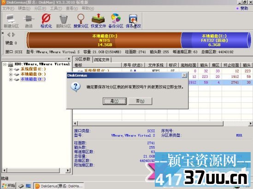This screenshot has height=189, width=253.
Task: Close the left tree panel with x
Action: point(69,59)
